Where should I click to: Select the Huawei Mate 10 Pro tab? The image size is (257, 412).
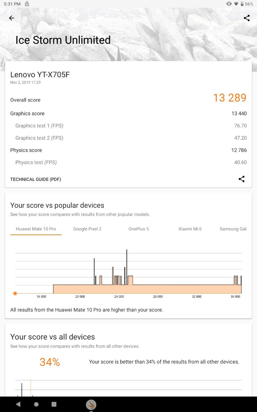(x=36, y=229)
